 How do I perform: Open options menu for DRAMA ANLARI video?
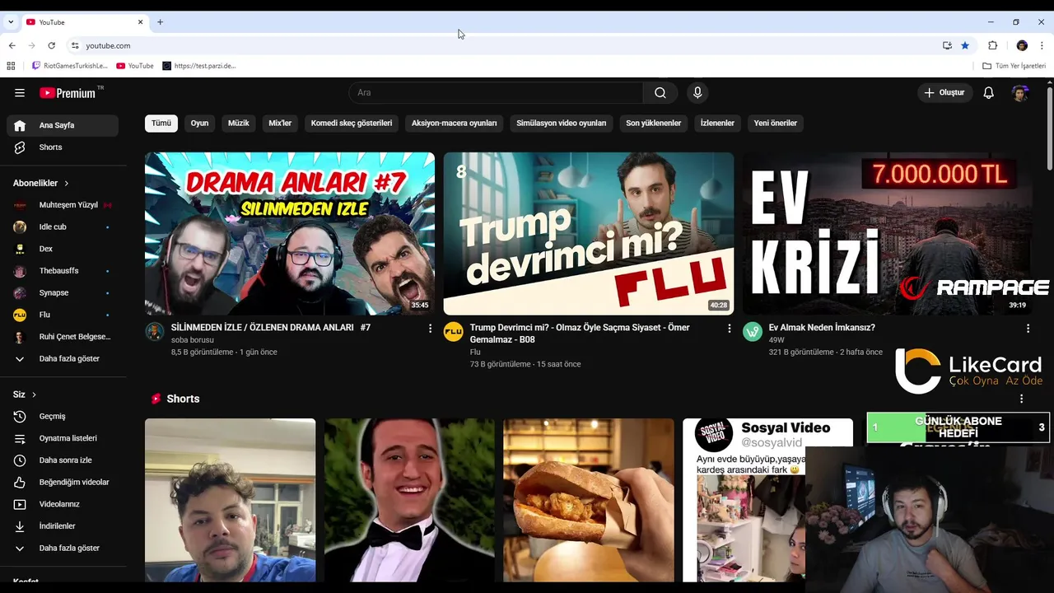430,329
